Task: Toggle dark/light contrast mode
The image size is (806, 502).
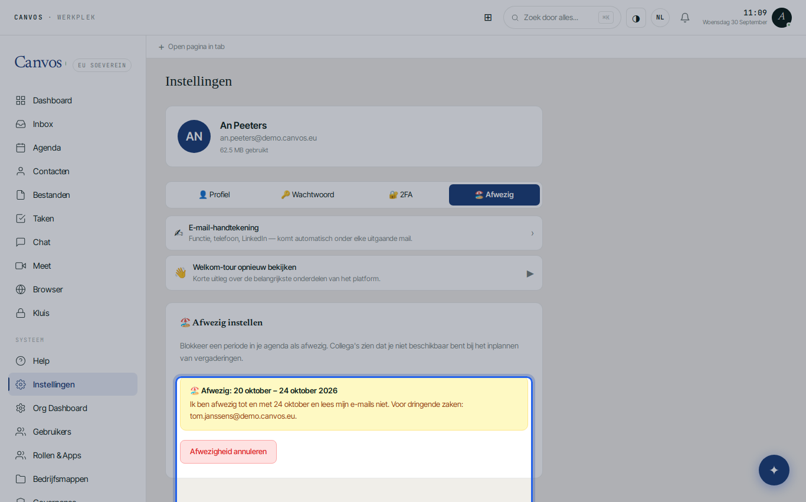Action: click(x=636, y=18)
